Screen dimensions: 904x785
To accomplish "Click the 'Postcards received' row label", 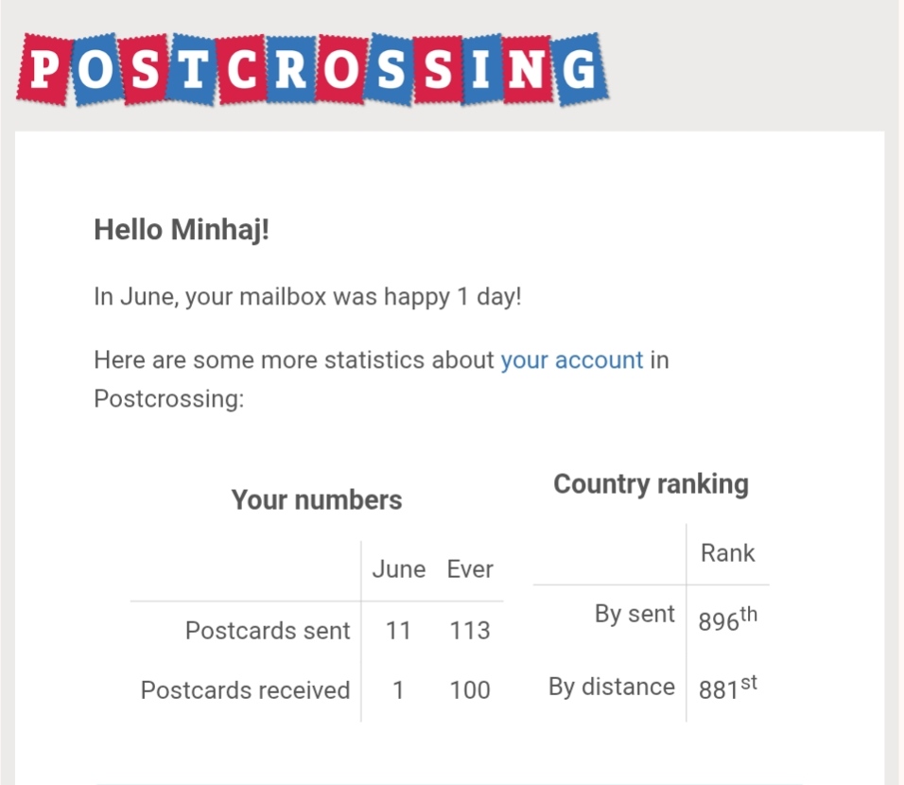I will [x=245, y=690].
